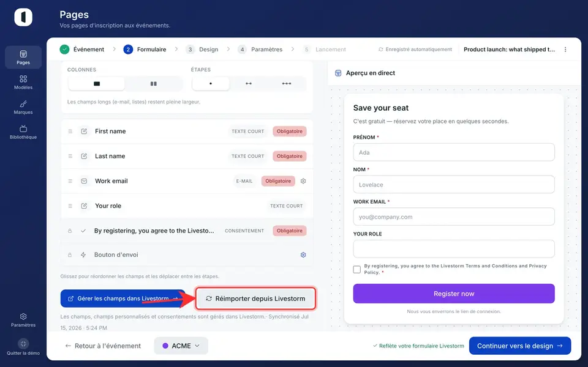
Task: Click the mail icon on Work email row
Action: coord(84,181)
